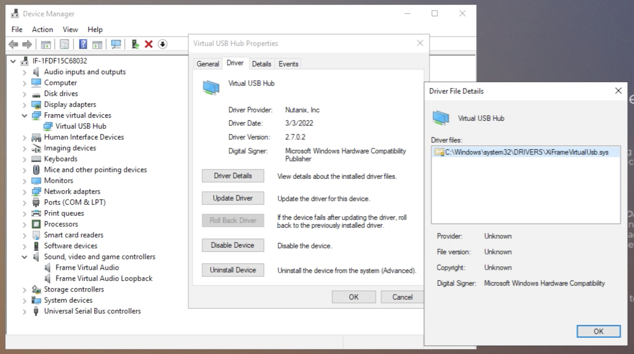Image resolution: width=634 pixels, height=354 pixels.
Task: Click the Forward navigation arrow in the toolbar
Action: click(27, 44)
